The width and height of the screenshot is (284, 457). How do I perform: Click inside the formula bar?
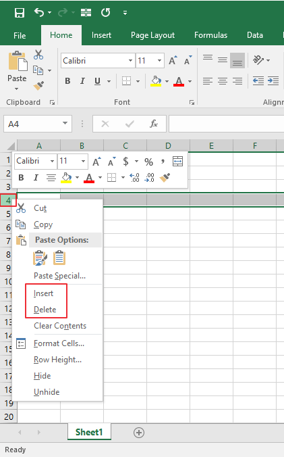[x=226, y=124]
